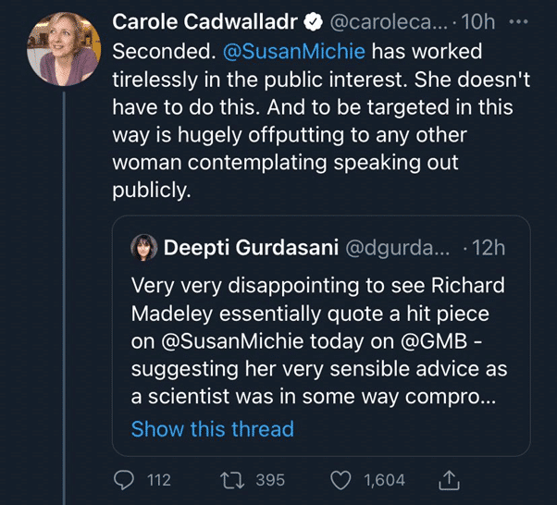The image size is (557, 505).
Task: Click the Deepti Gurdasani display name
Action: click(x=250, y=247)
